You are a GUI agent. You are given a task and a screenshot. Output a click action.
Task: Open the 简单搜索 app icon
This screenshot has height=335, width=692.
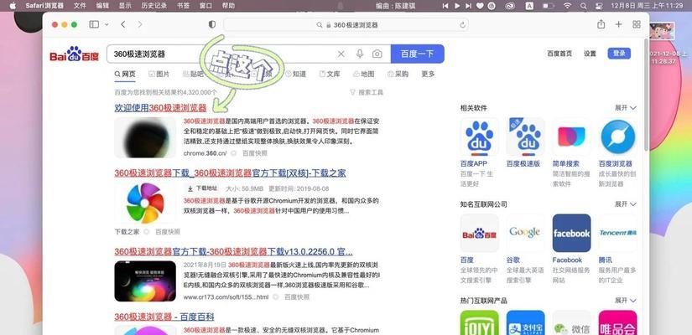pos(571,137)
